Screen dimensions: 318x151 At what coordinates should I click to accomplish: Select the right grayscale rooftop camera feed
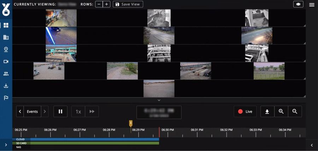pos(257,53)
